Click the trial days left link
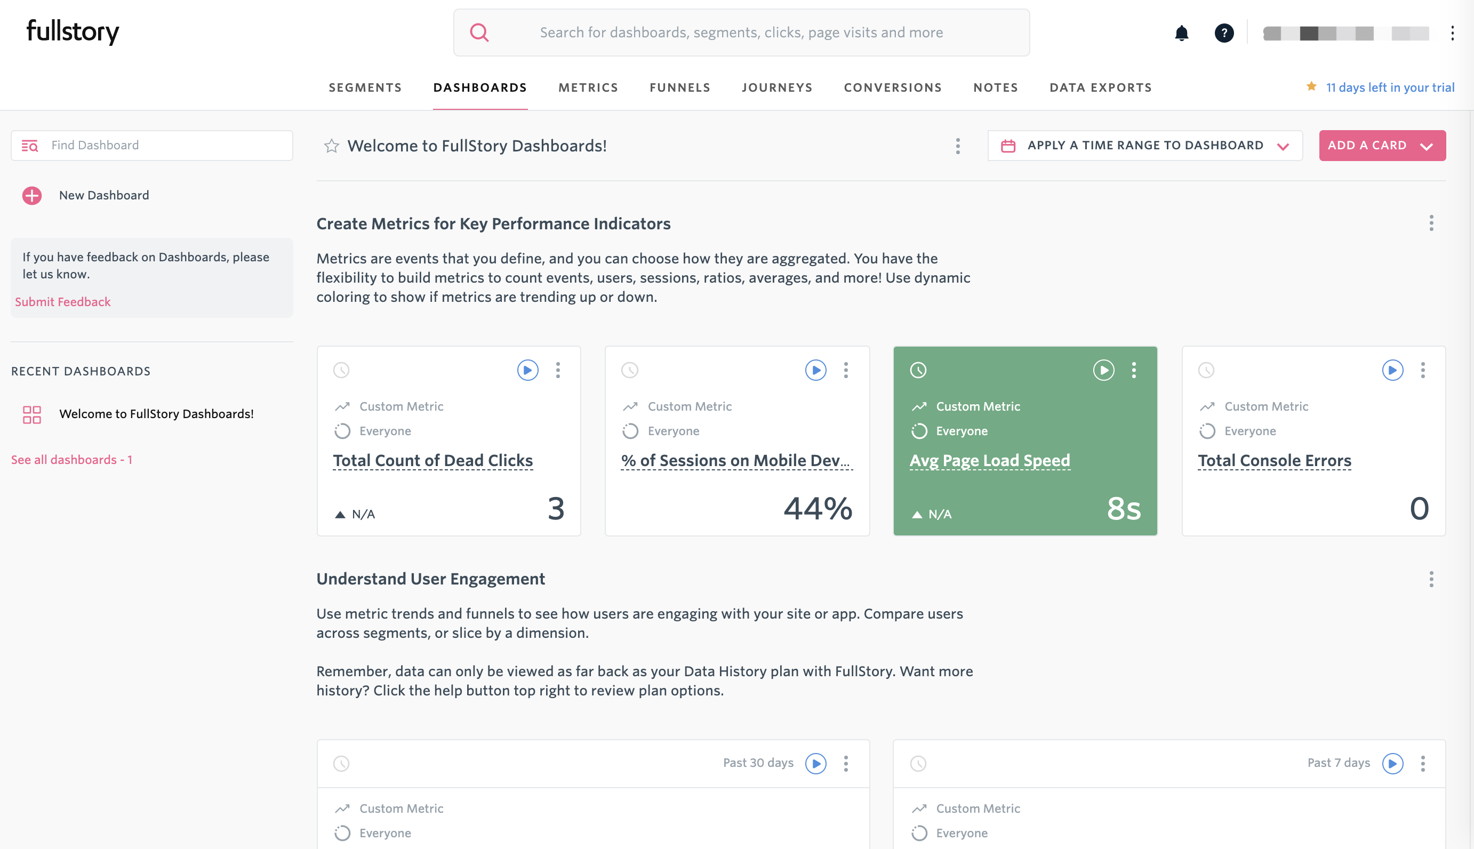This screenshot has height=849, width=1474. [1389, 87]
